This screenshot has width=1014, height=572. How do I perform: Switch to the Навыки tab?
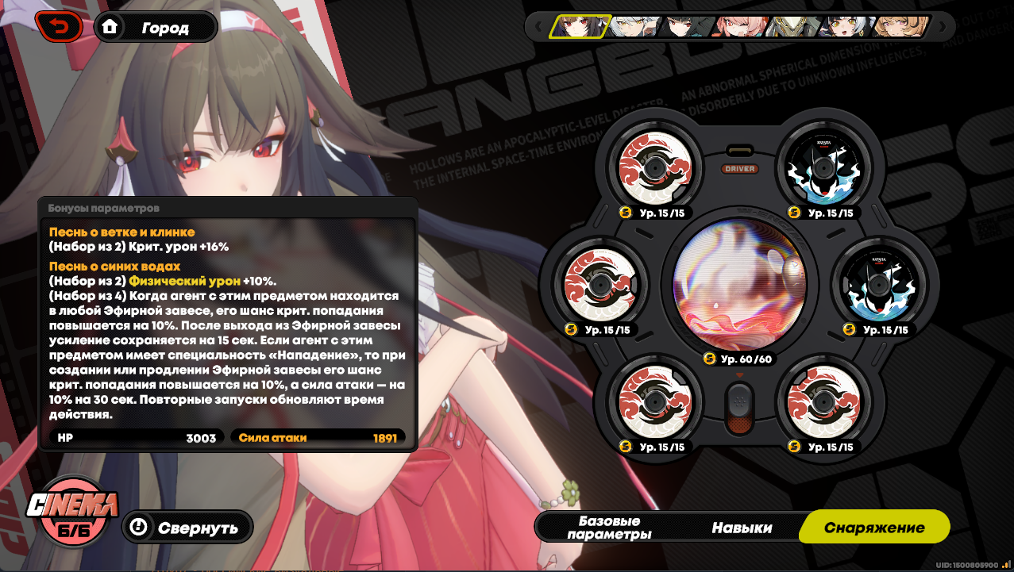point(742,528)
